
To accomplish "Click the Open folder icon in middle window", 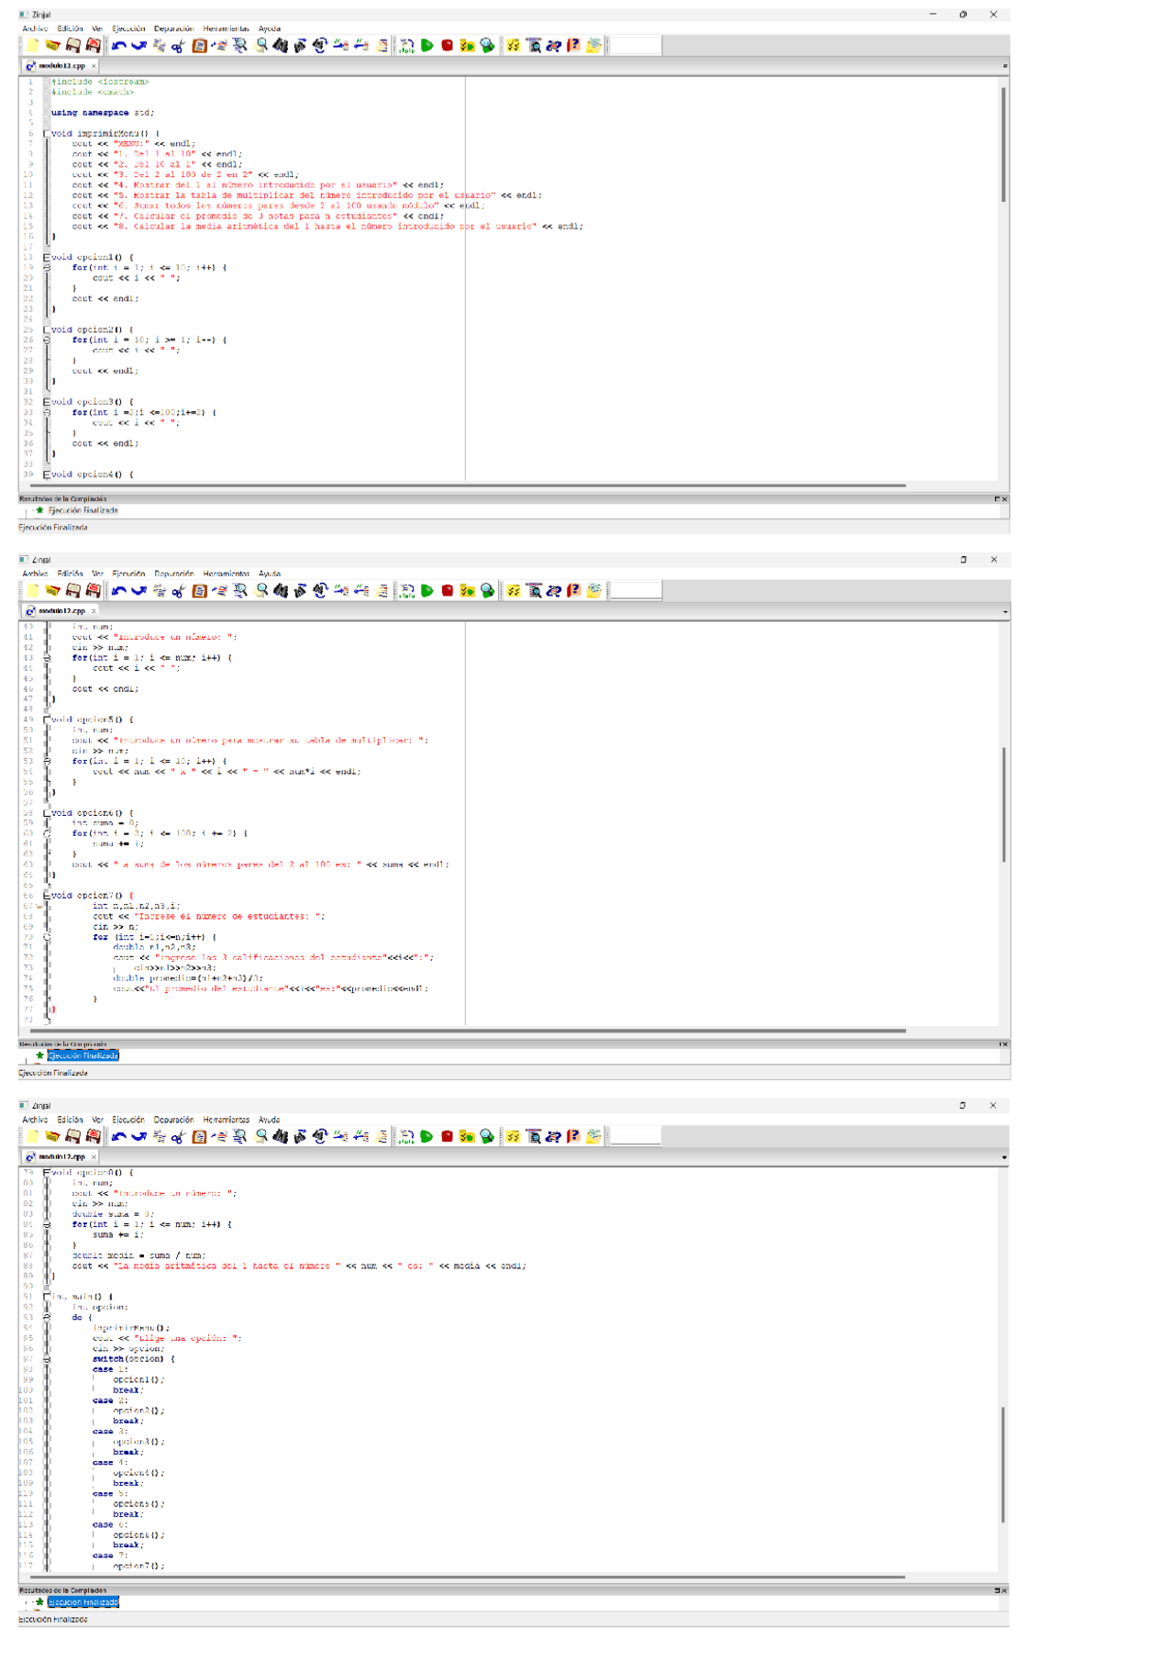I will click(x=53, y=590).
